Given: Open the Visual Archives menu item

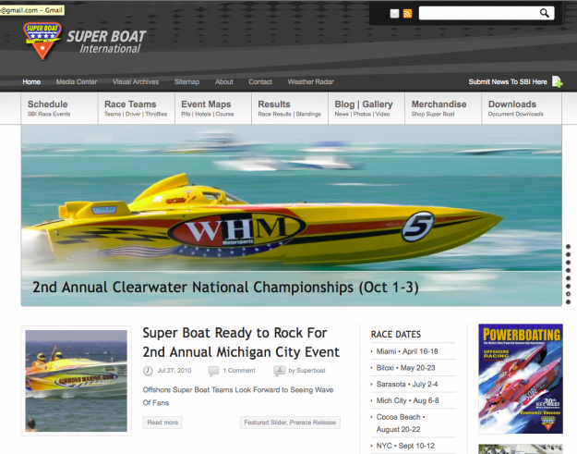Looking at the screenshot, I should point(136,81).
